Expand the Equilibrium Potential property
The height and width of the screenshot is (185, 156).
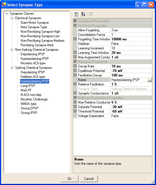(x=75, y=71)
